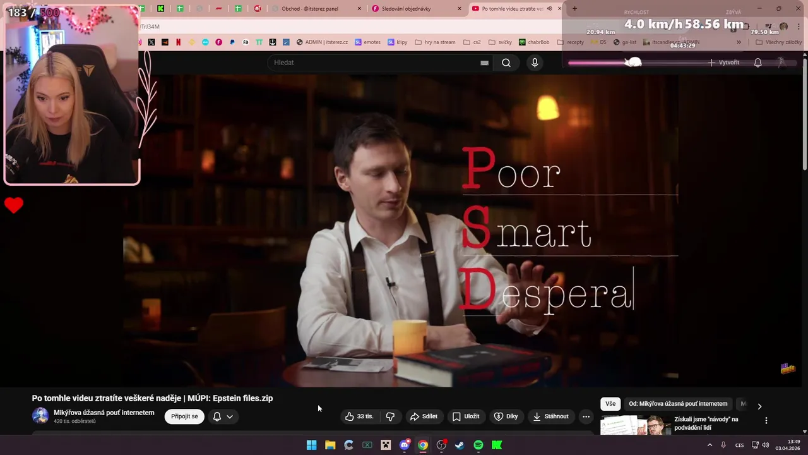
Task: Click 'CES' keyboard language indicator
Action: (x=739, y=445)
